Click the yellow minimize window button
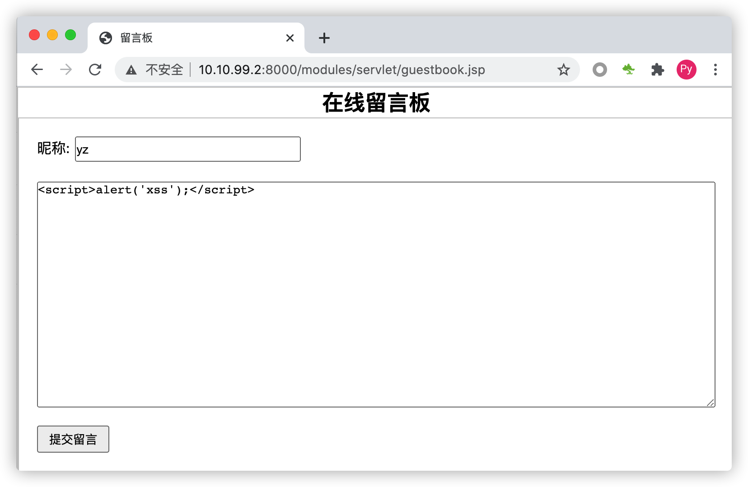Image resolution: width=748 pixels, height=487 pixels. click(x=52, y=35)
